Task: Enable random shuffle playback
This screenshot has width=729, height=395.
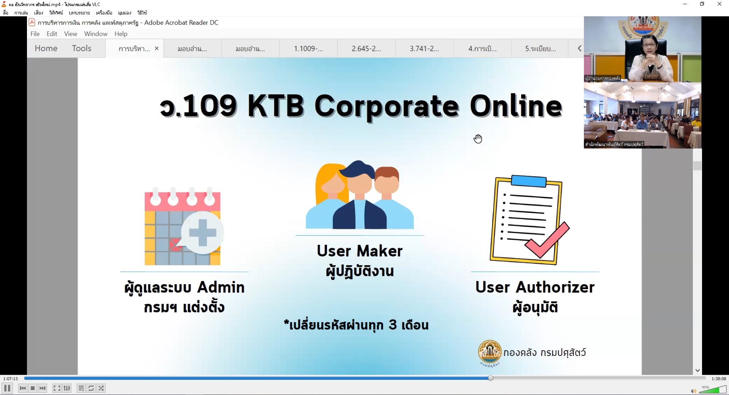Action: pyautogui.click(x=101, y=388)
